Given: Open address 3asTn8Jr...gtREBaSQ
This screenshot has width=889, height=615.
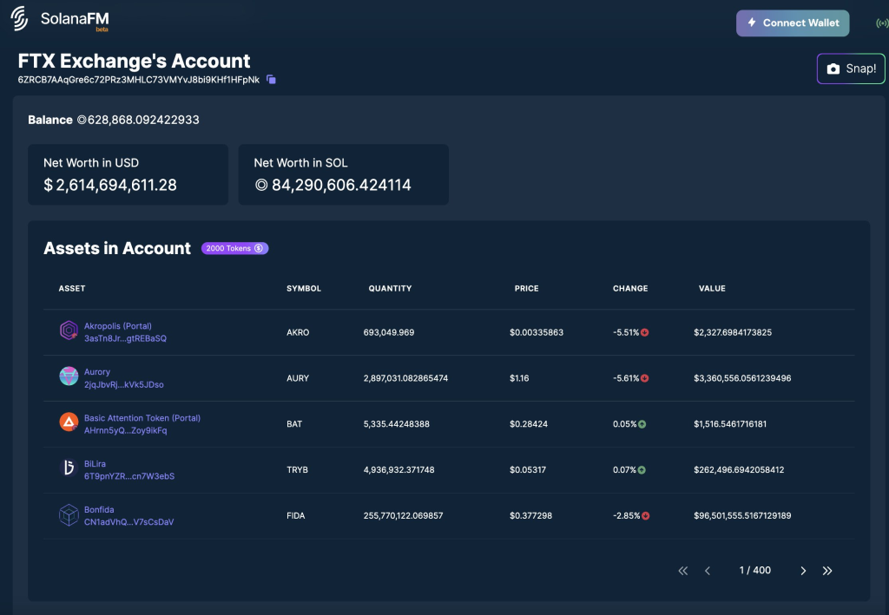Looking at the screenshot, I should click(125, 338).
